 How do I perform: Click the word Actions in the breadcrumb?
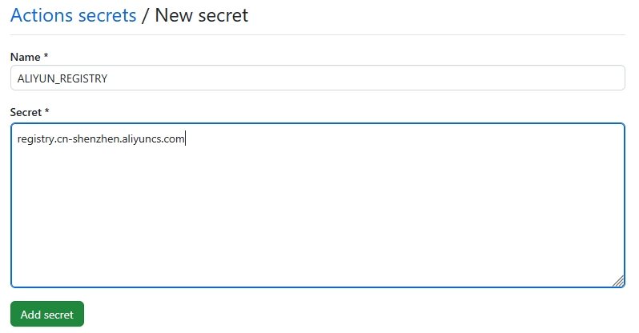(42, 15)
